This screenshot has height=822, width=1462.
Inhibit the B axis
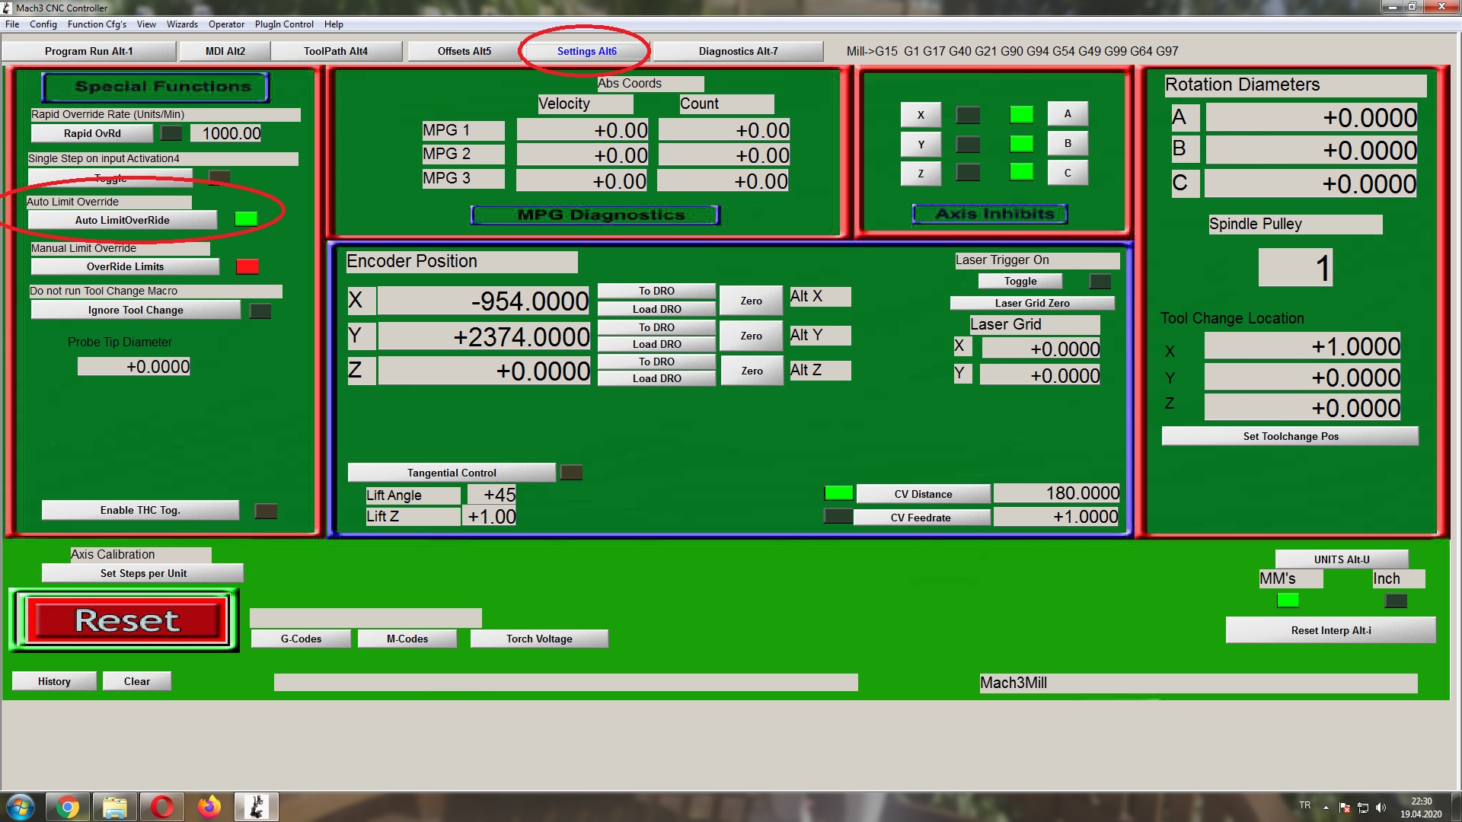click(x=1068, y=143)
